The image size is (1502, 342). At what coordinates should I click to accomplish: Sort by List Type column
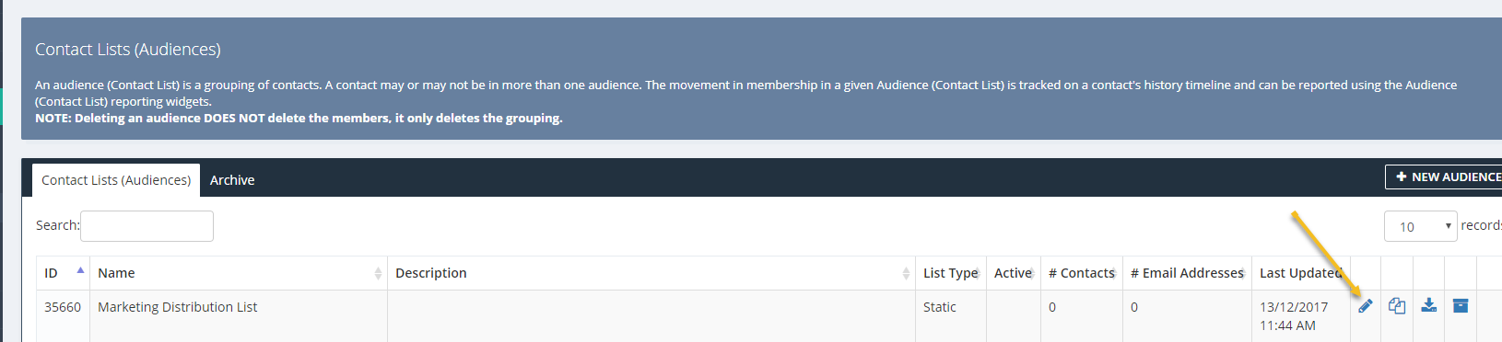951,273
